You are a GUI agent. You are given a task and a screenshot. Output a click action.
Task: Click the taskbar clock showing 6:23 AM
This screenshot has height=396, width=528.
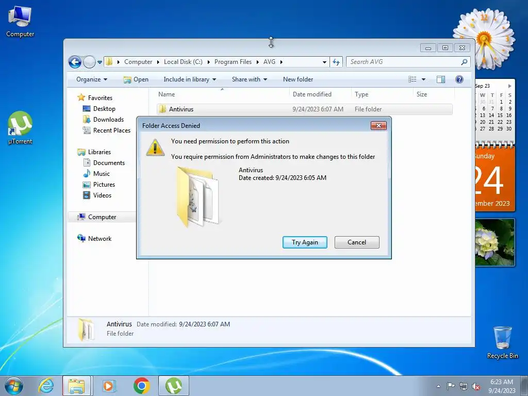[x=502, y=386]
